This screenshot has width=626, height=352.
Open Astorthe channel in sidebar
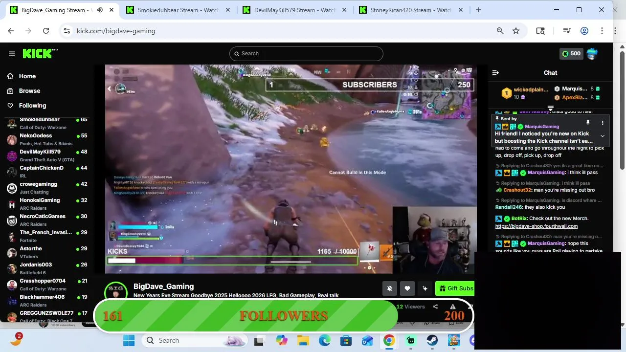(47, 252)
